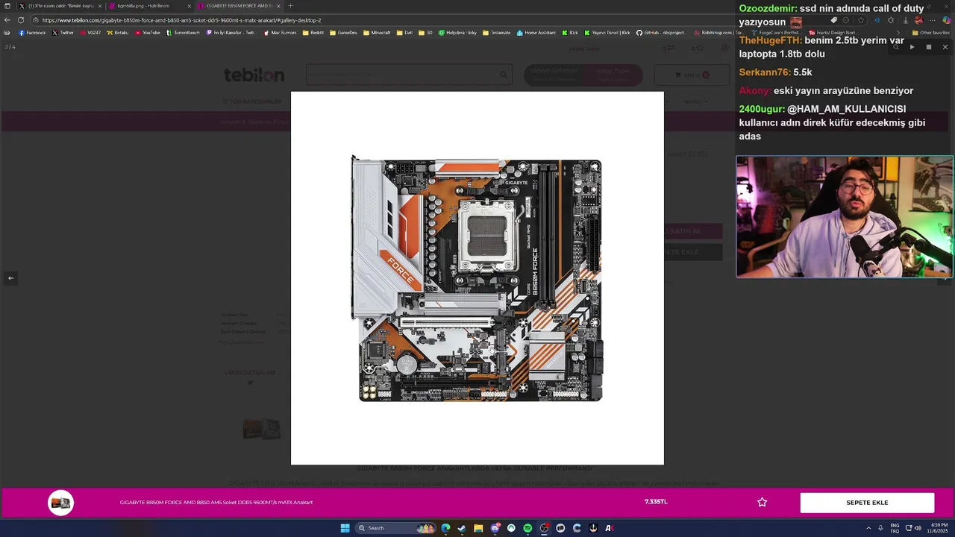Click the motherboard gallery image
Viewport: 955px width, 537px height.
477,278
